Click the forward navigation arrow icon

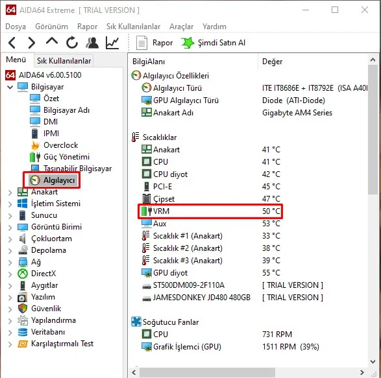(32, 43)
